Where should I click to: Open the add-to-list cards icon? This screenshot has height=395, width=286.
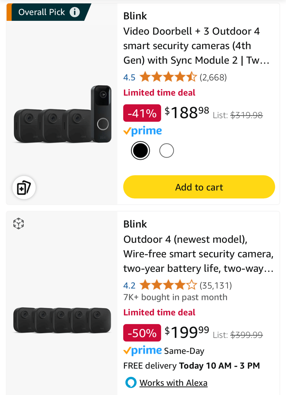point(24,187)
